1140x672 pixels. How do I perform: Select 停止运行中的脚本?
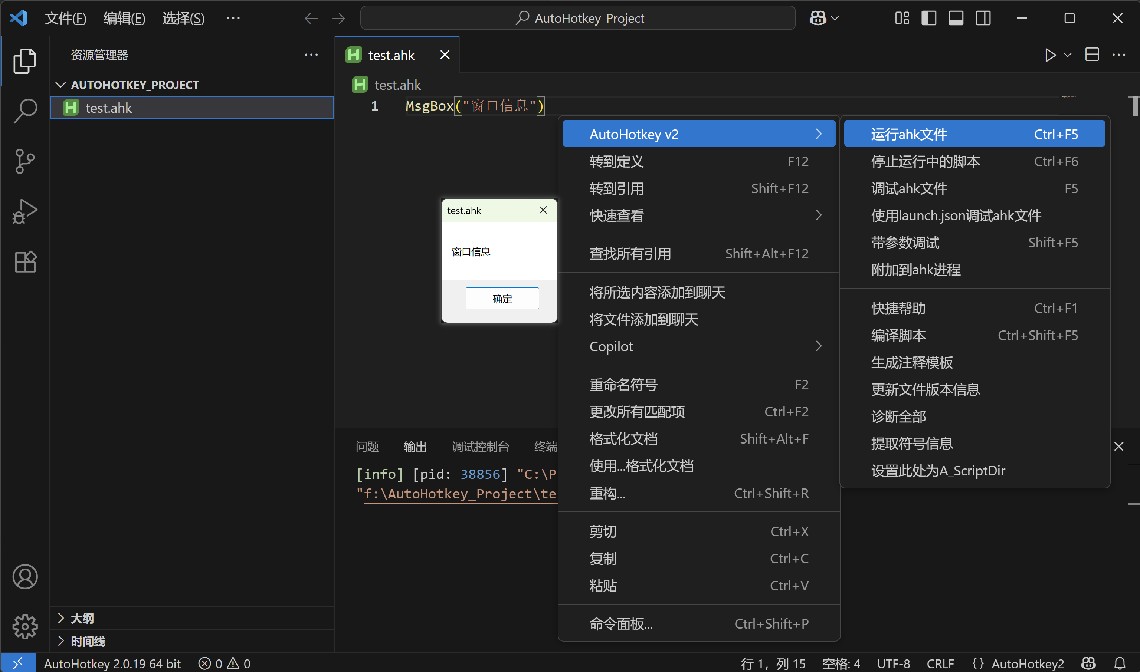coord(974,161)
